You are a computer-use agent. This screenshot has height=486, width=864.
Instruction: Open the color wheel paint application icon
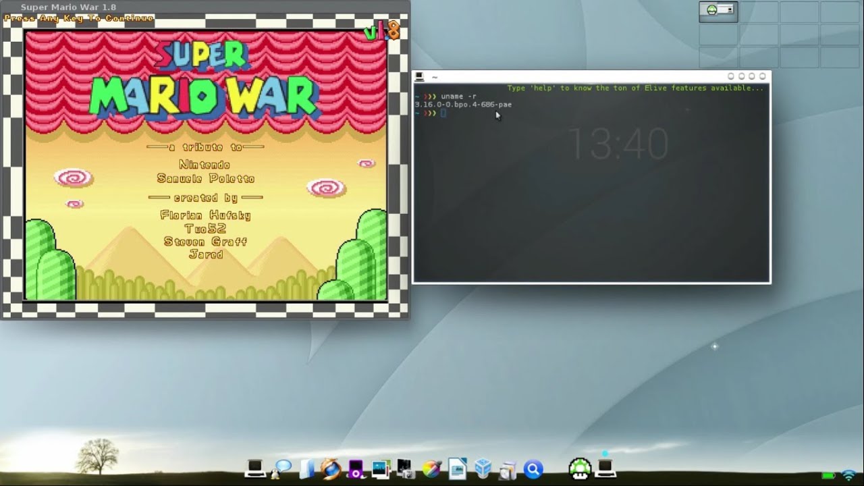[432, 469]
